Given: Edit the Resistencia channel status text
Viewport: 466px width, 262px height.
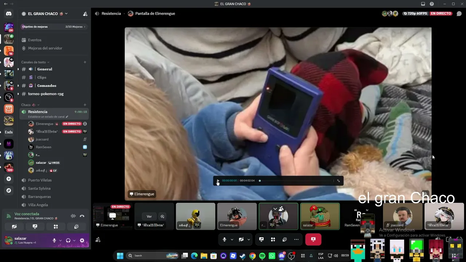Looking at the screenshot, I should point(48,117).
